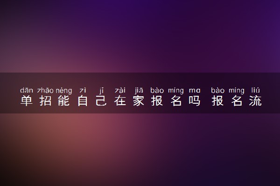280x186 pixels.
Task: Select the pinyin label zhāo
Action: pyautogui.click(x=45, y=90)
